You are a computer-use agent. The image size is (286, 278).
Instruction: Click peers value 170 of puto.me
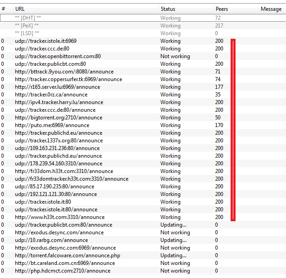tap(219, 125)
